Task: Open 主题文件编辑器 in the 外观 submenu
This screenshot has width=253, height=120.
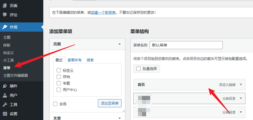Action: (15, 75)
